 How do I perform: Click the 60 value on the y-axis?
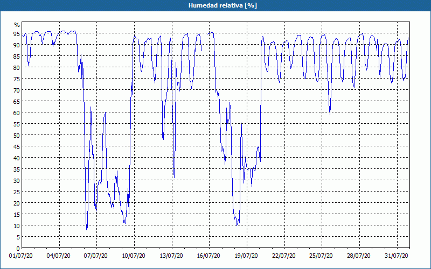(17, 113)
